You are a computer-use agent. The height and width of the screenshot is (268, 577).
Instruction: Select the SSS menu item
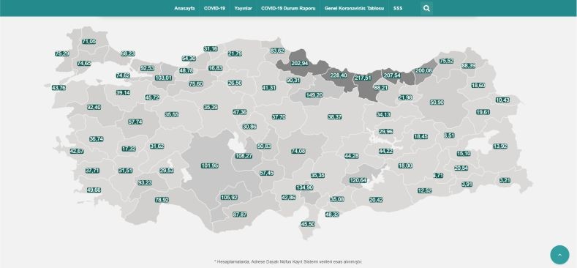(x=398, y=8)
